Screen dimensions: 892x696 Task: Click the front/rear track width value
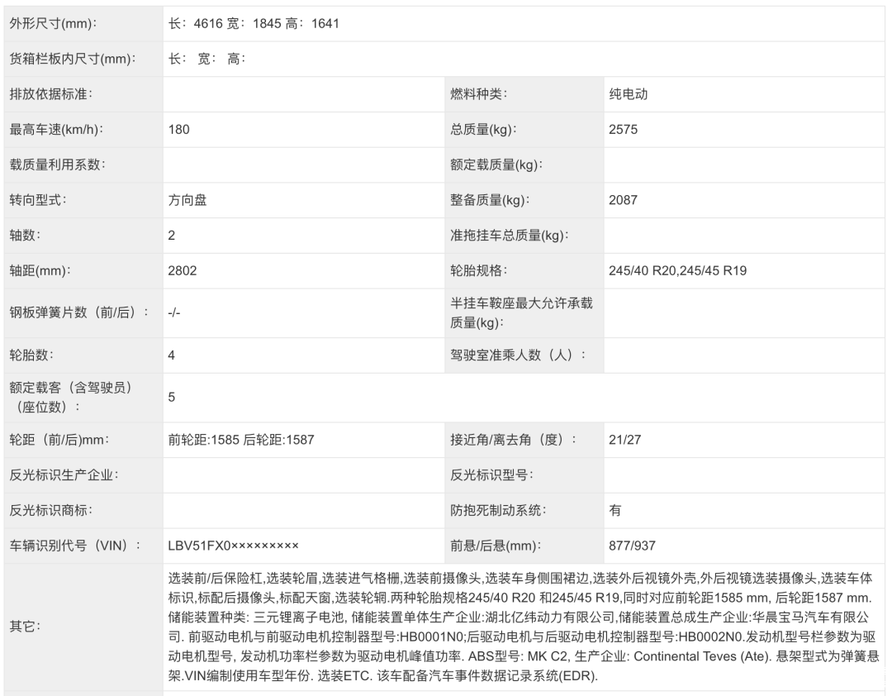point(241,440)
